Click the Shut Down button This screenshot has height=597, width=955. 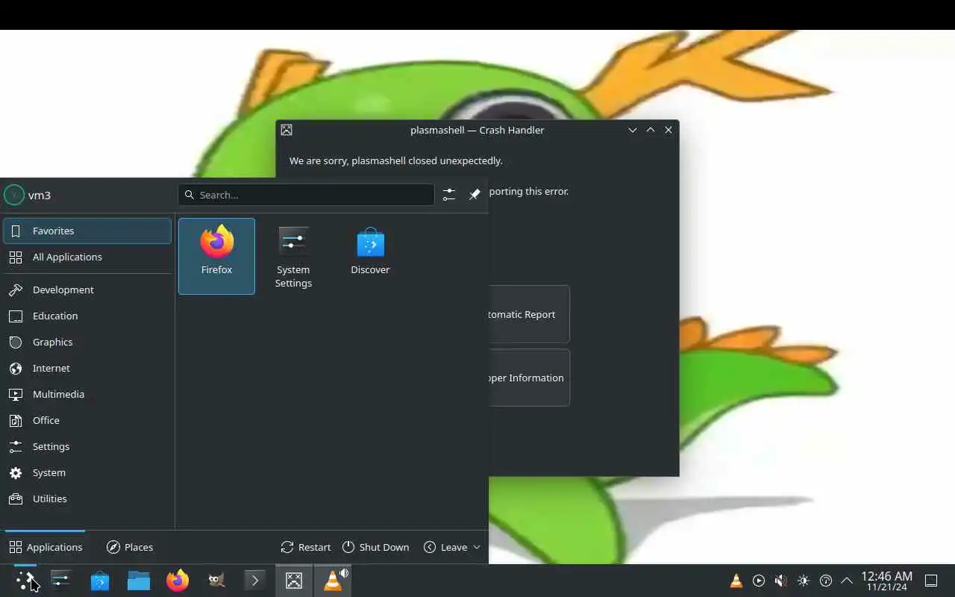375,547
